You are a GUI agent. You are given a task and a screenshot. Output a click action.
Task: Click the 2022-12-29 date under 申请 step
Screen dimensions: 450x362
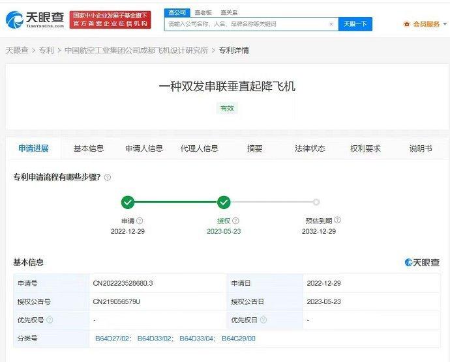(128, 231)
